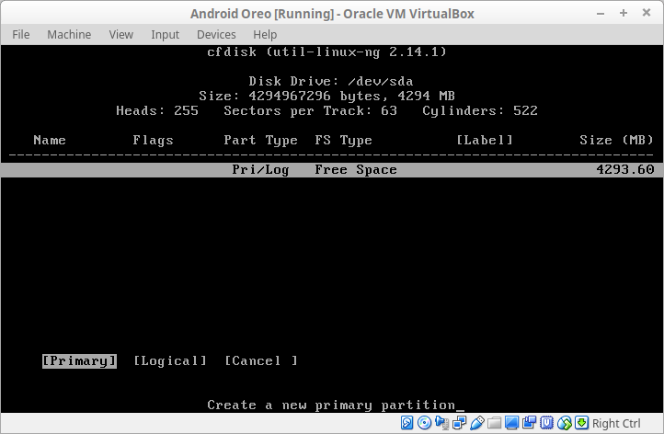Viewport: 664px width, 434px height.
Task: Click the 'Create a new primary partition' hint
Action: pyautogui.click(x=331, y=405)
